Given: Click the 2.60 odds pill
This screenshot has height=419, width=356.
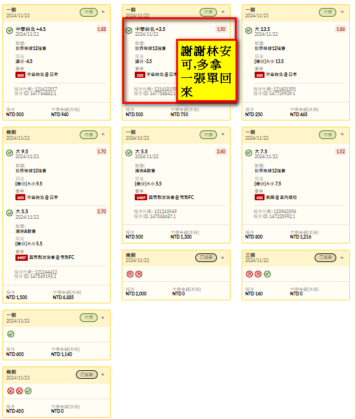Looking at the screenshot, I should 221,151.
